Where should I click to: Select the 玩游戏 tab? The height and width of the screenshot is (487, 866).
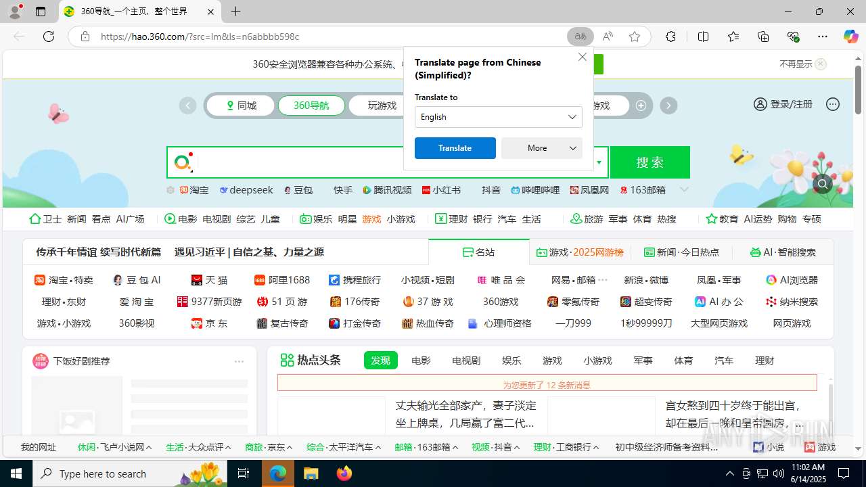382,106
